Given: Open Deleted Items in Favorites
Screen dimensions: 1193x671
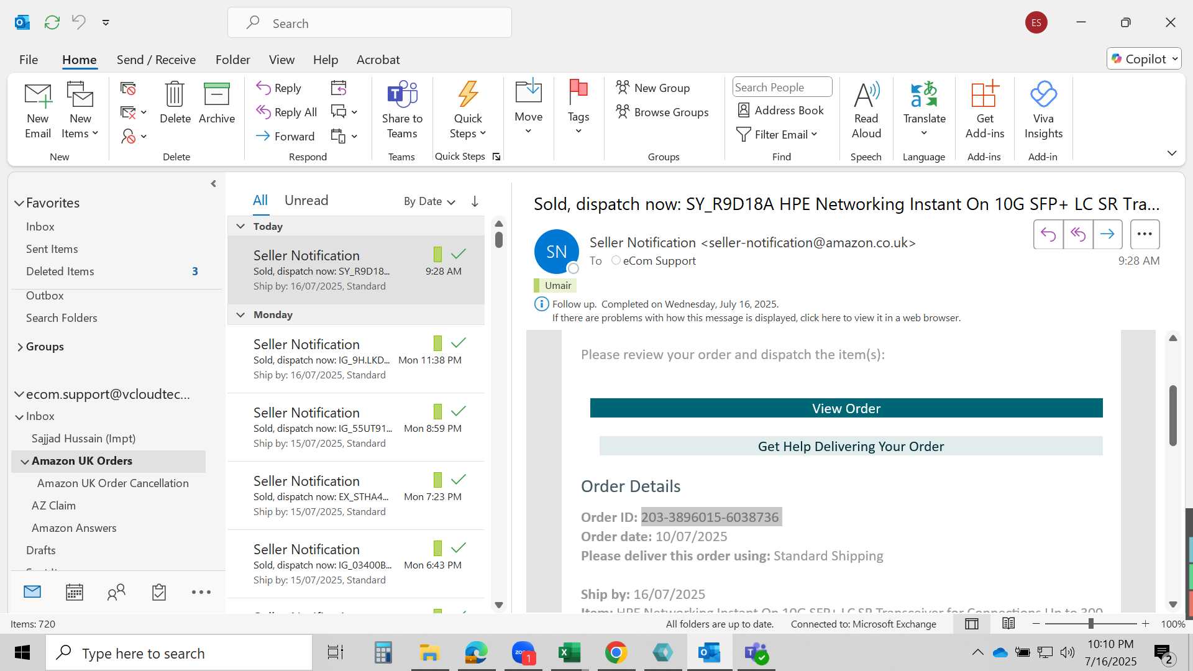Looking at the screenshot, I should click(60, 272).
